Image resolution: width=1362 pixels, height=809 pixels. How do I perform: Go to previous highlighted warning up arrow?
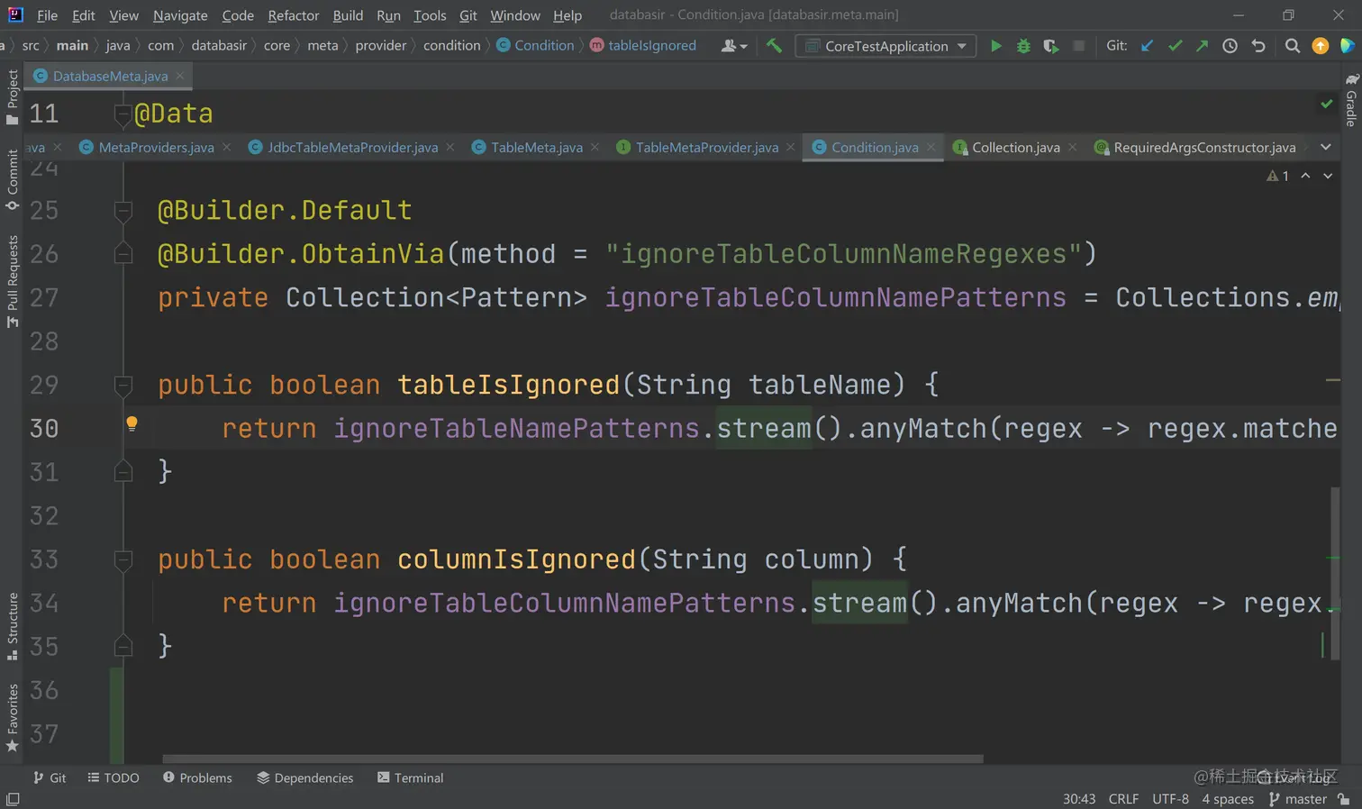1305,176
